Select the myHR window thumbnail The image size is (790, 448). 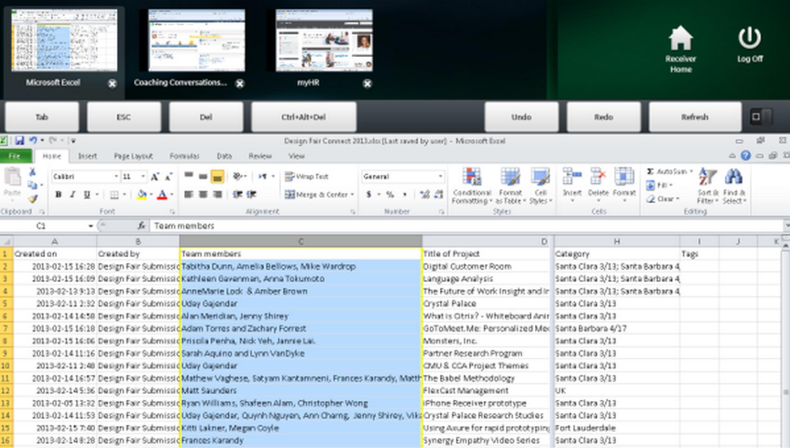pos(324,41)
